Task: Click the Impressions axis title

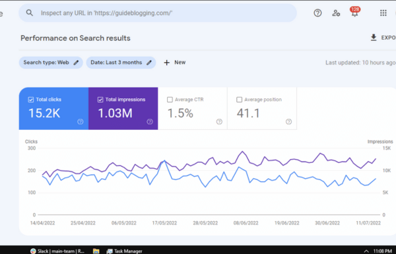Action: pyautogui.click(x=380, y=142)
